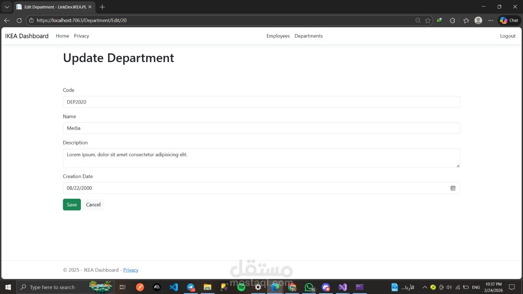
Task: Open Spotify from the taskbar
Action: pos(241,287)
